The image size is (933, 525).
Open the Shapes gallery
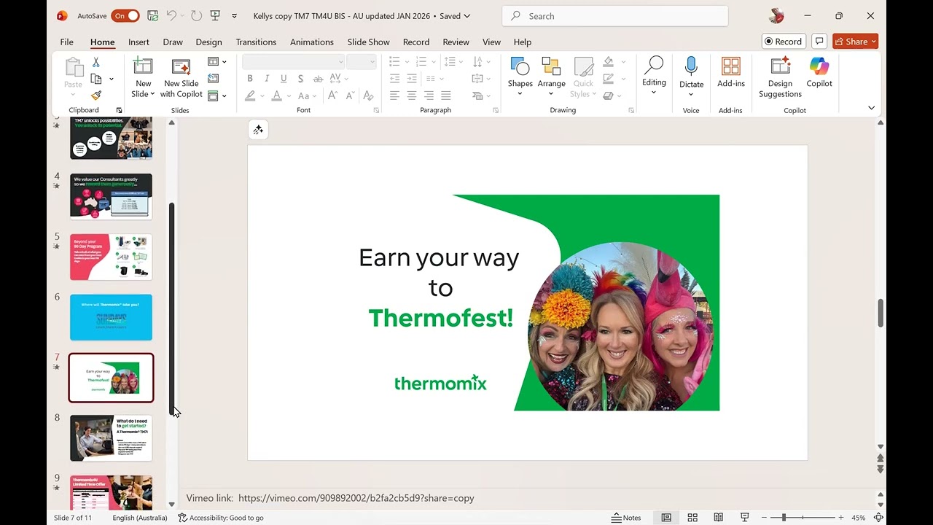[x=520, y=77]
